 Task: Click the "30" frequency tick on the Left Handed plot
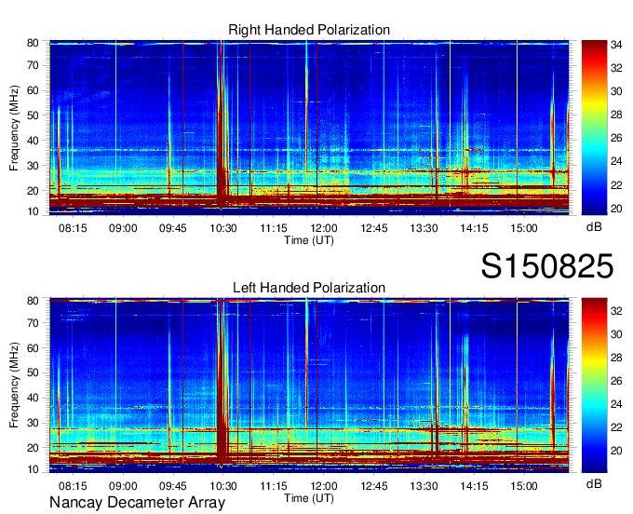click(x=33, y=423)
